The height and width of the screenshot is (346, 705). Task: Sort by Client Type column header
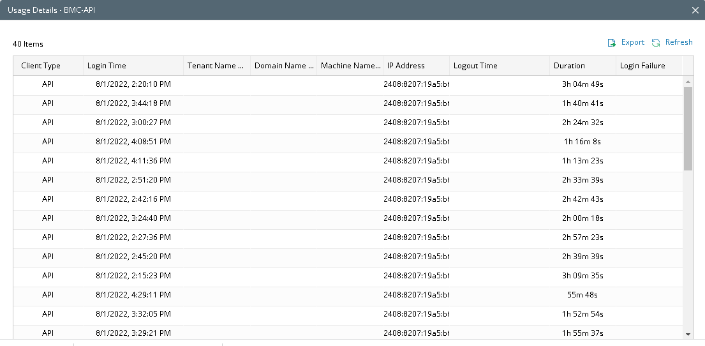(41, 66)
